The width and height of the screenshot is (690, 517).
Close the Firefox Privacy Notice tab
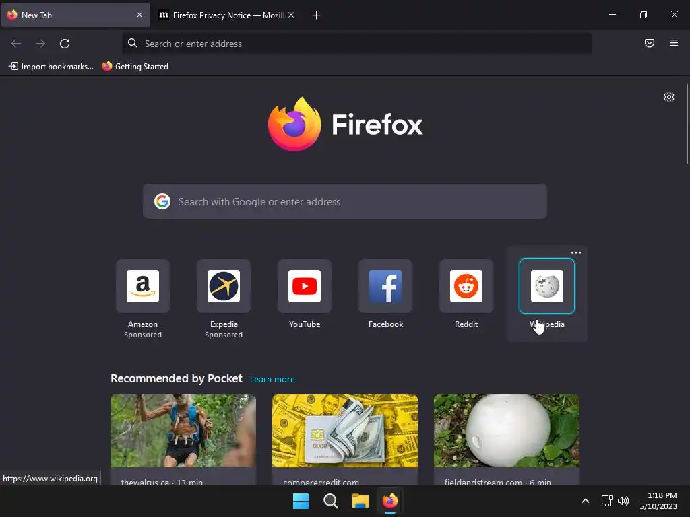pos(291,15)
